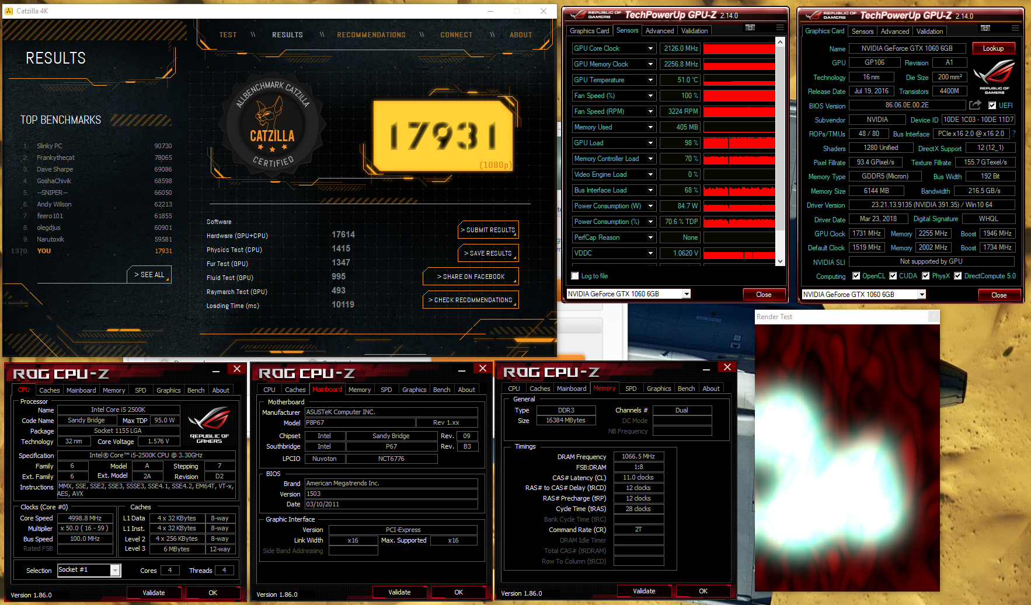
Task: Click the Lookup button in GPU-Z
Action: point(993,48)
